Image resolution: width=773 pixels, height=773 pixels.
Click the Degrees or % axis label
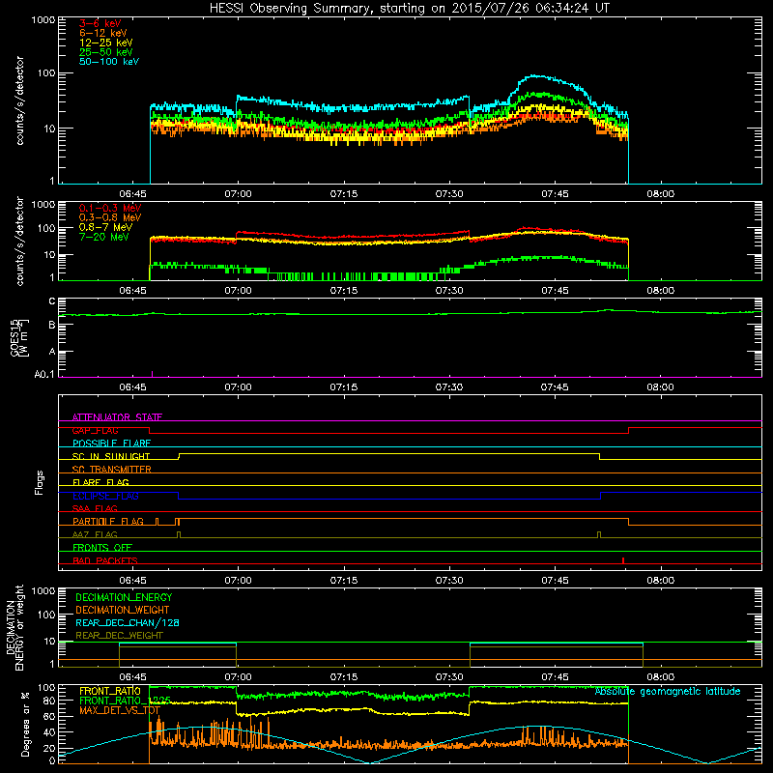[x=25, y=724]
